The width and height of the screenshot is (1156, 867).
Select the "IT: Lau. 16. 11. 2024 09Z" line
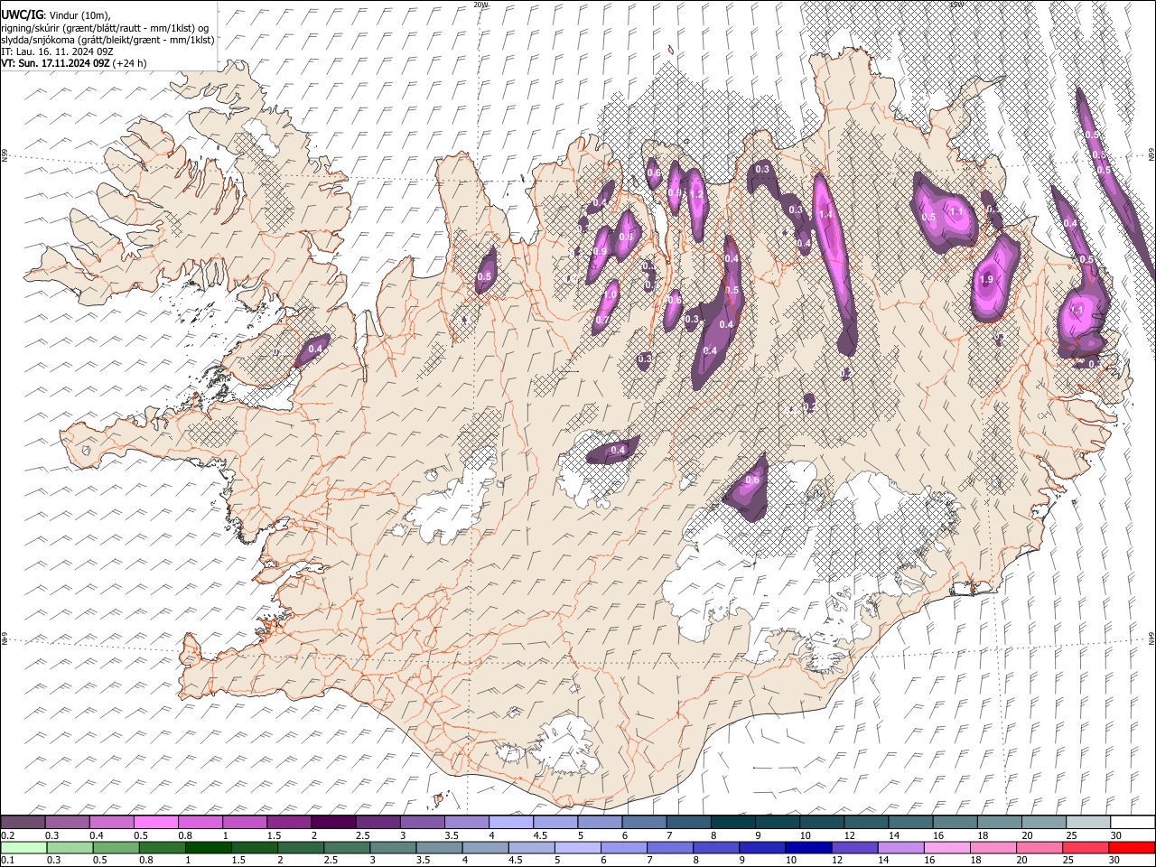tap(57, 51)
